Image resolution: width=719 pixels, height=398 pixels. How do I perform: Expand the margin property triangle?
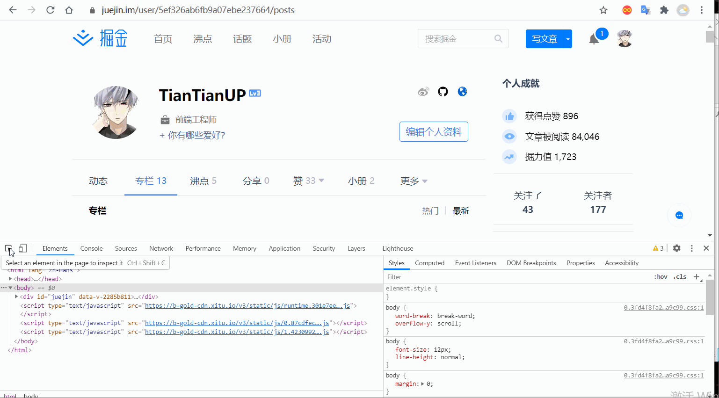(422, 384)
